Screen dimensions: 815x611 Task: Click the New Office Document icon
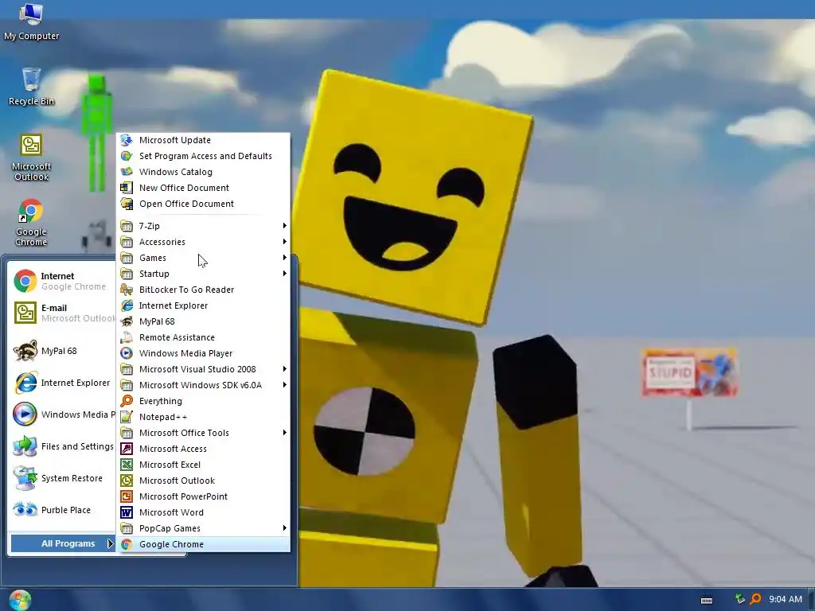127,188
